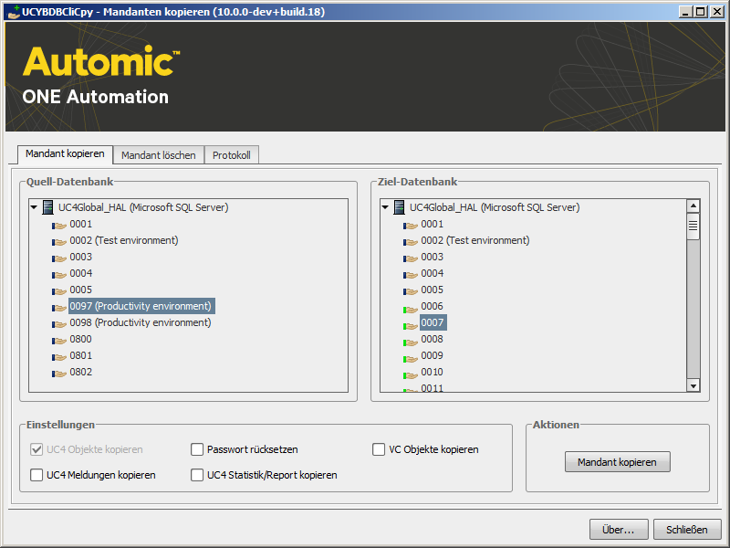Show the Protokoll tab

232,155
